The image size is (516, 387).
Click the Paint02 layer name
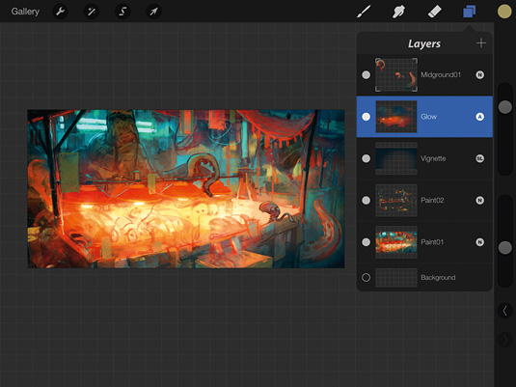pyautogui.click(x=432, y=200)
